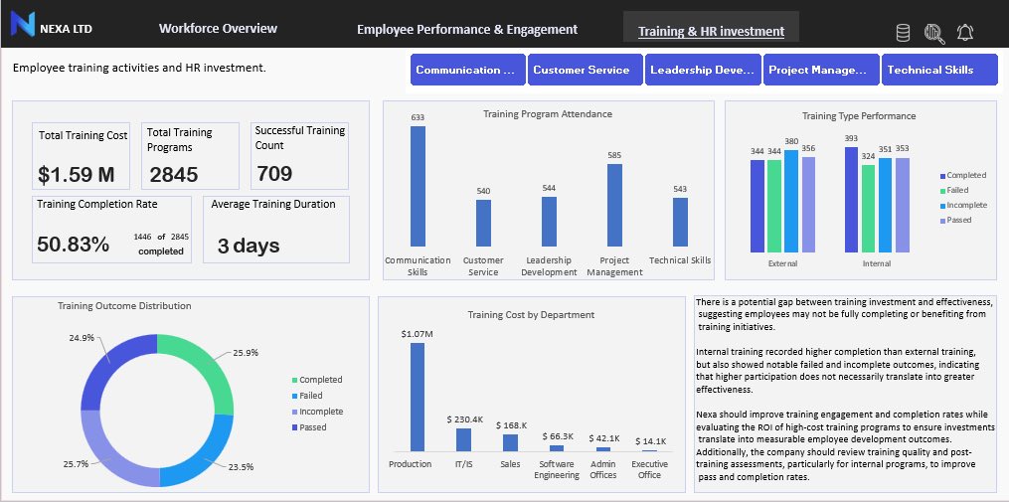The width and height of the screenshot is (1009, 502).
Task: Click the 1446 of 2845 completed text
Action: point(161,244)
